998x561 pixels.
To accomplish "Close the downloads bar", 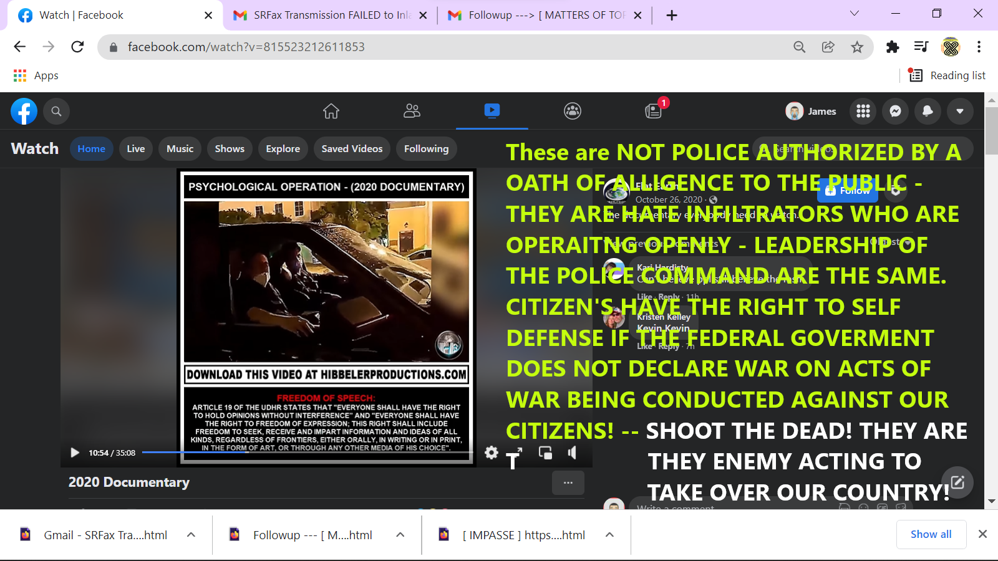I will tap(982, 534).
